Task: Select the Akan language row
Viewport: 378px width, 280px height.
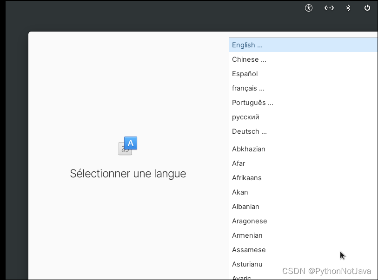Action: (x=303, y=192)
